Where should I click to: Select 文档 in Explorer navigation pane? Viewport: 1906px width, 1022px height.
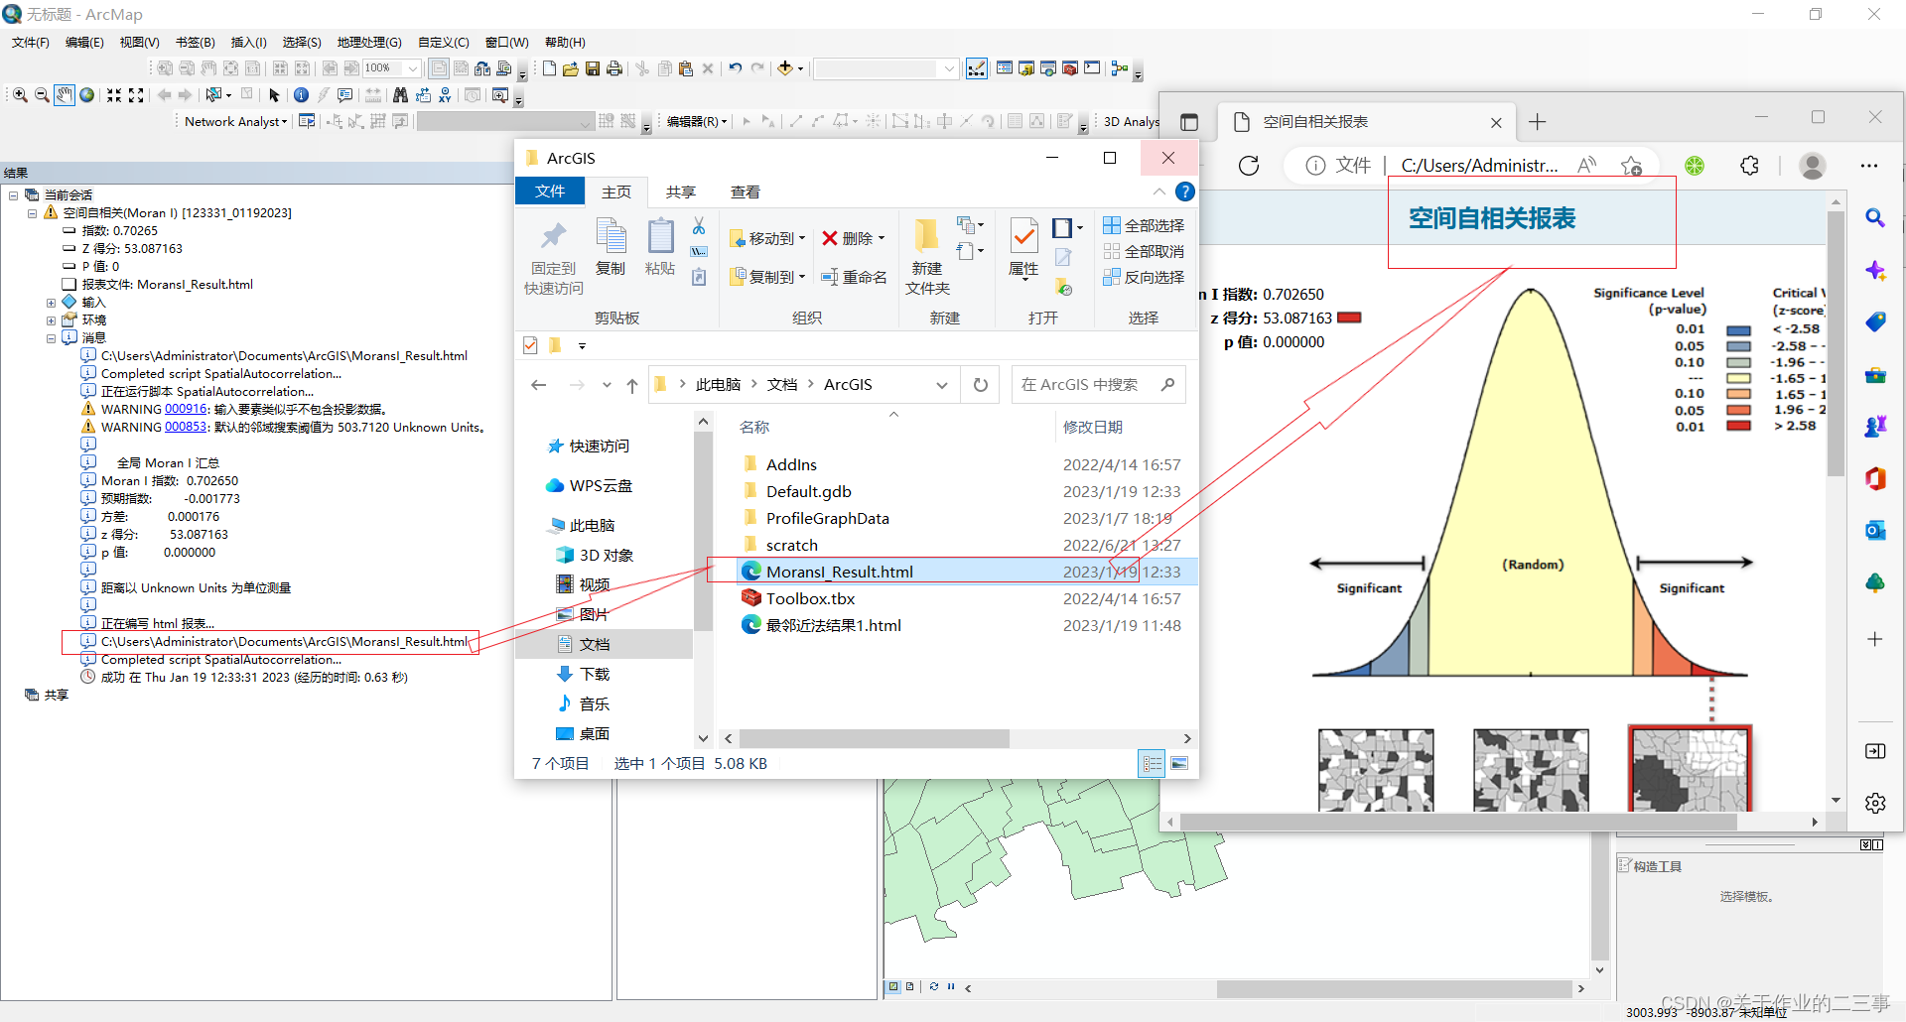[595, 644]
